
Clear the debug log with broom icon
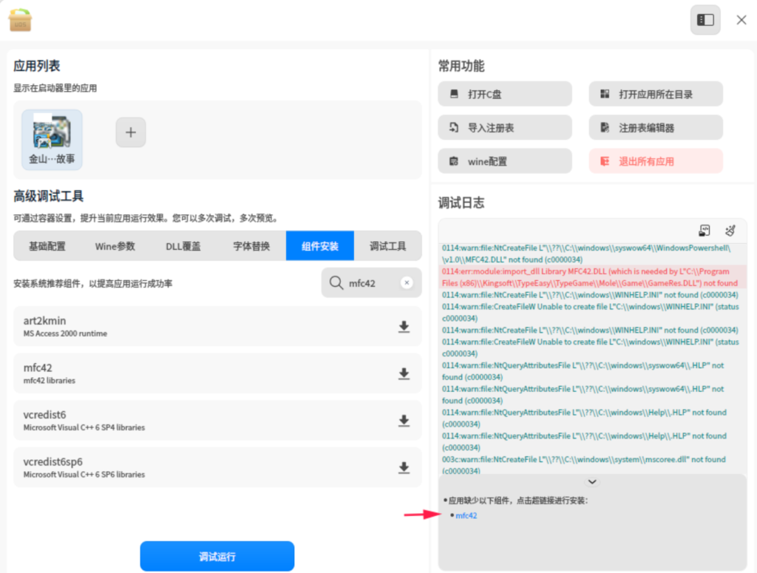click(730, 231)
